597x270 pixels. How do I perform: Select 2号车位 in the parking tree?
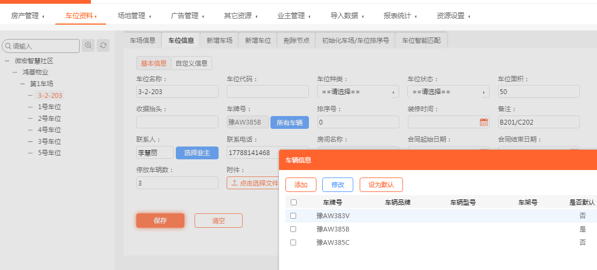point(49,119)
